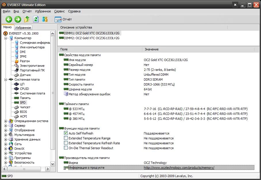
Task: Click the green Forward arrow toolbar icon
Action: [18, 19]
